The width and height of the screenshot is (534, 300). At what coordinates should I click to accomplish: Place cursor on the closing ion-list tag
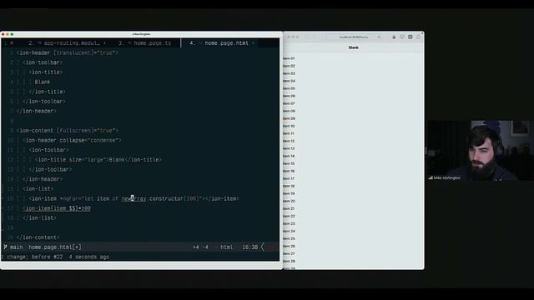click(x=39, y=218)
